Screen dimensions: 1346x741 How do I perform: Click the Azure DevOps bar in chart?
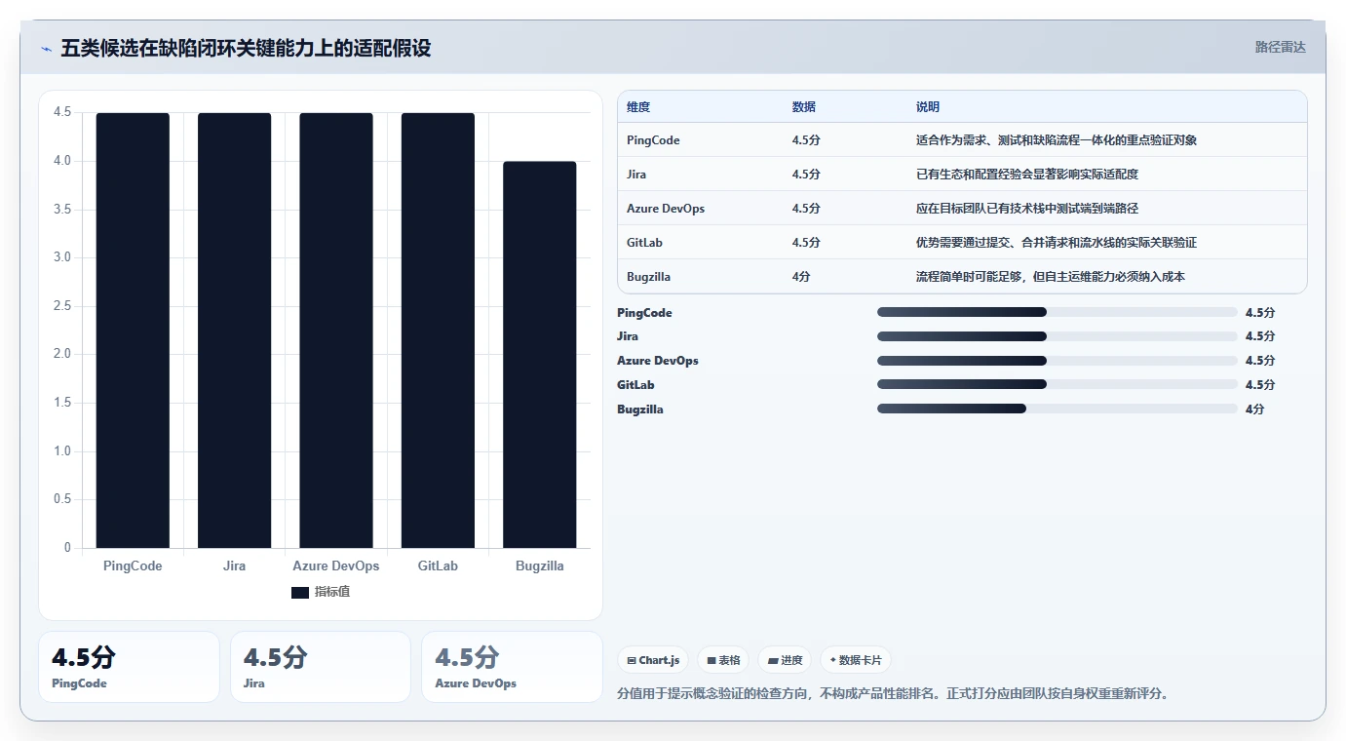click(336, 331)
